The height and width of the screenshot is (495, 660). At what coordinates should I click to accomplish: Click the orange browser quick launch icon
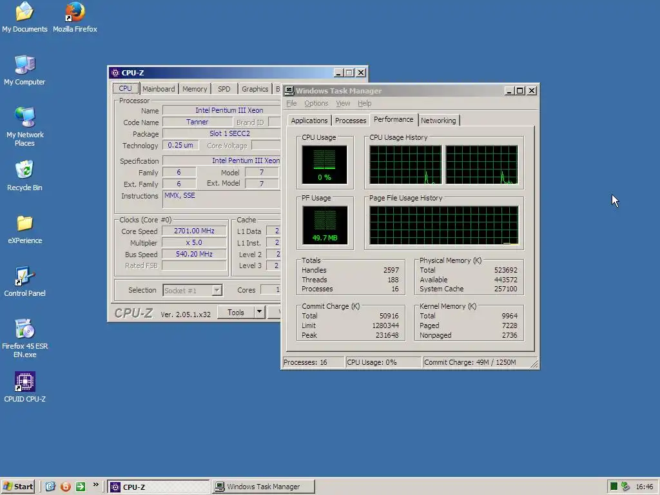pyautogui.click(x=65, y=487)
